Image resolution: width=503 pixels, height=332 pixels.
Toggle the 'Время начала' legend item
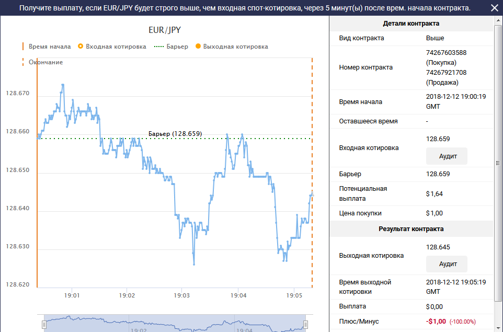click(x=50, y=47)
